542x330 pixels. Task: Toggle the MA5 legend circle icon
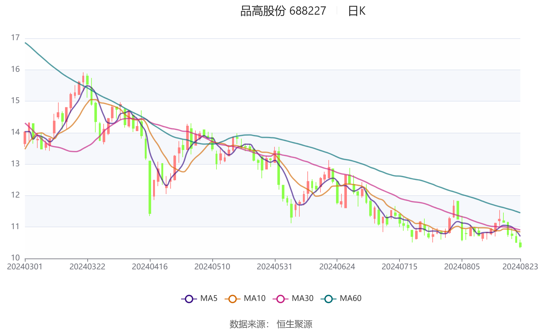(189, 299)
